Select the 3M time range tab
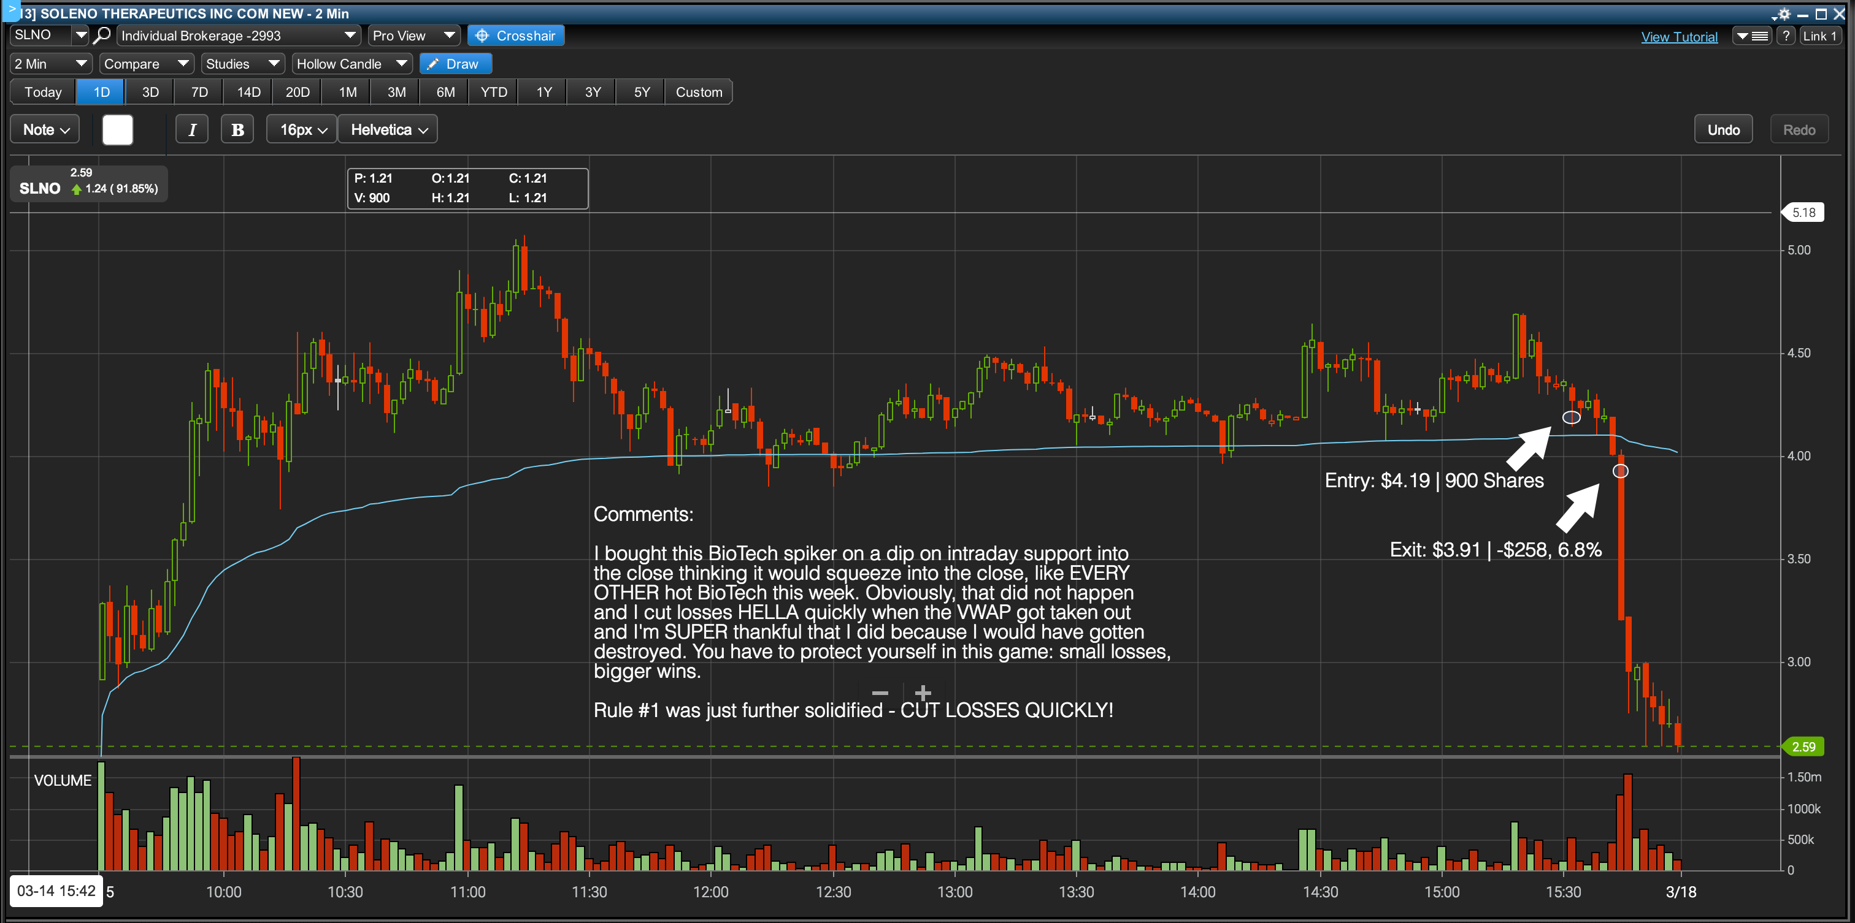1855x923 pixels. tap(396, 92)
